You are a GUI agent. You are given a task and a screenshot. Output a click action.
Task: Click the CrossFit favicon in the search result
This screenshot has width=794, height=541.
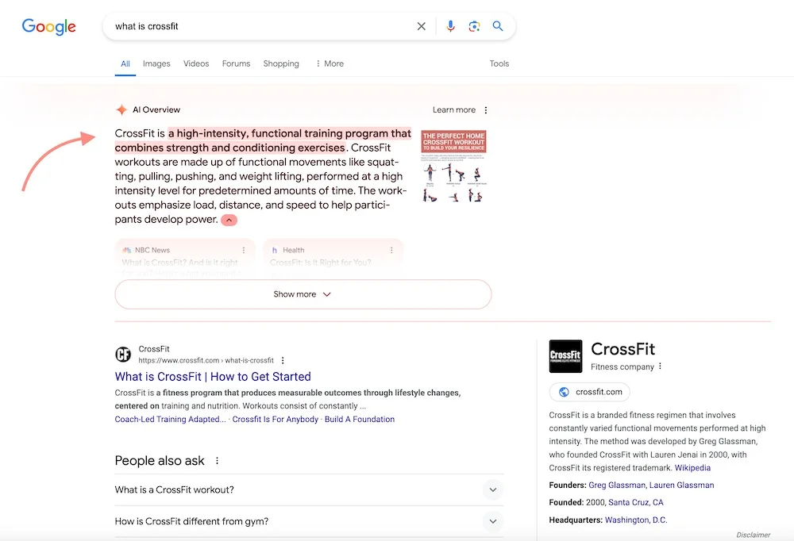[x=123, y=354]
